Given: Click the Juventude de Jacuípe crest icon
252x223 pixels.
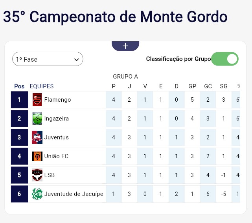Looking at the screenshot, I should (37, 194).
